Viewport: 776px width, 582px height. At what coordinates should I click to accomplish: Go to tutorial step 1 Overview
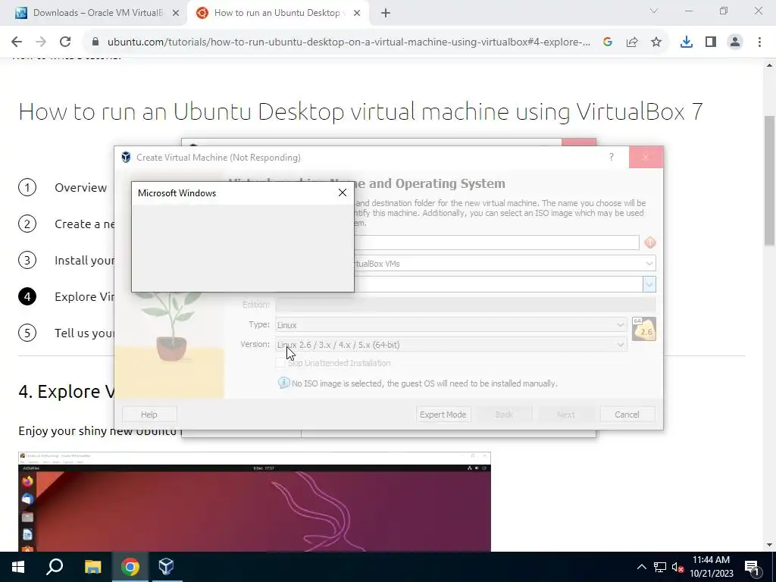coord(80,188)
